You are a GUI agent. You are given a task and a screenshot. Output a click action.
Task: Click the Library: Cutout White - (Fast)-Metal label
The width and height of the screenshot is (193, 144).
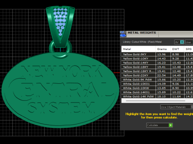point(142,42)
